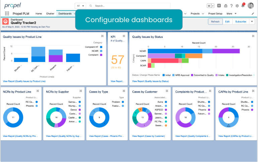Click the global actions plus icon

tap(219, 6)
